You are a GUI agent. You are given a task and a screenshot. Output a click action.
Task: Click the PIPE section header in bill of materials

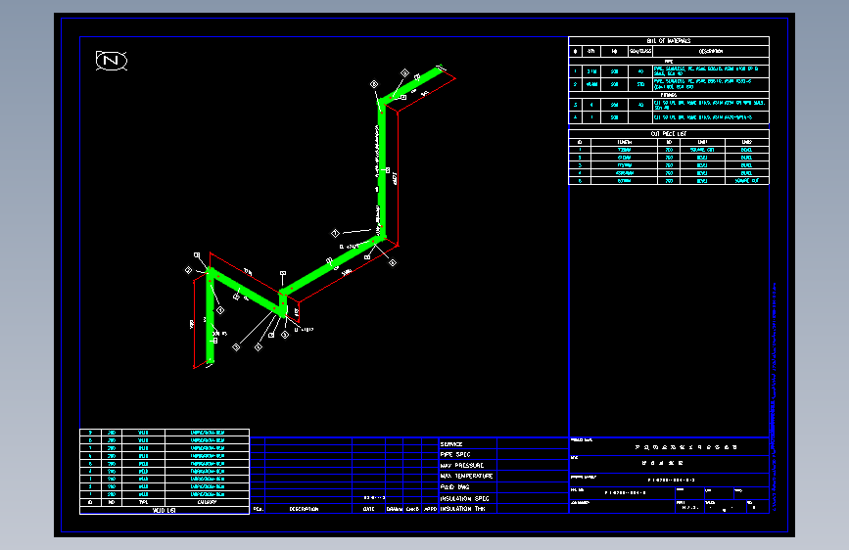coord(669,62)
